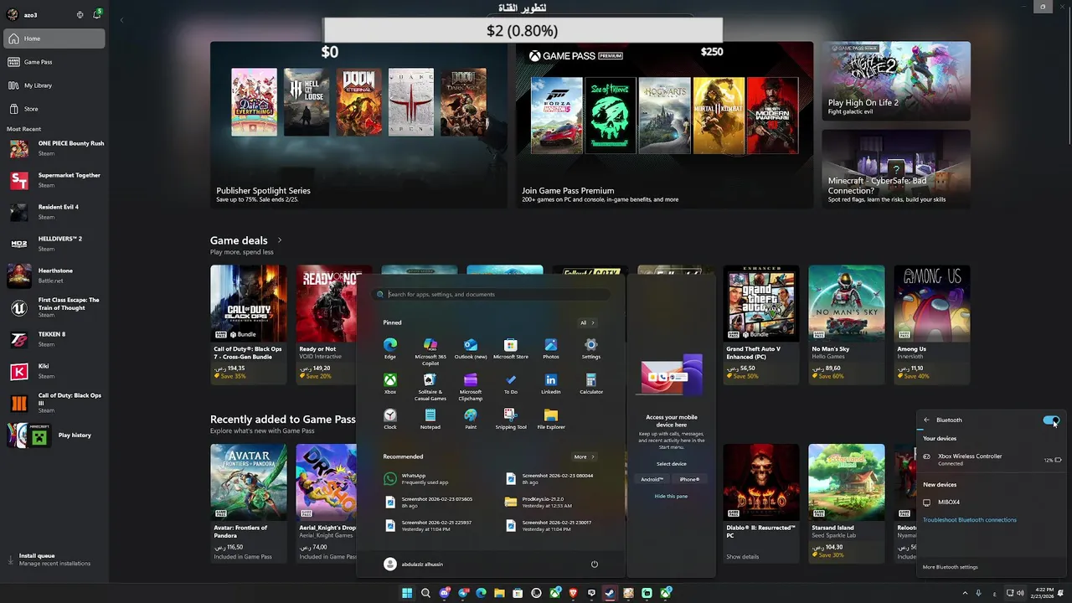
Task: Open Hearthstone in Most Recent list
Action: 54,276
